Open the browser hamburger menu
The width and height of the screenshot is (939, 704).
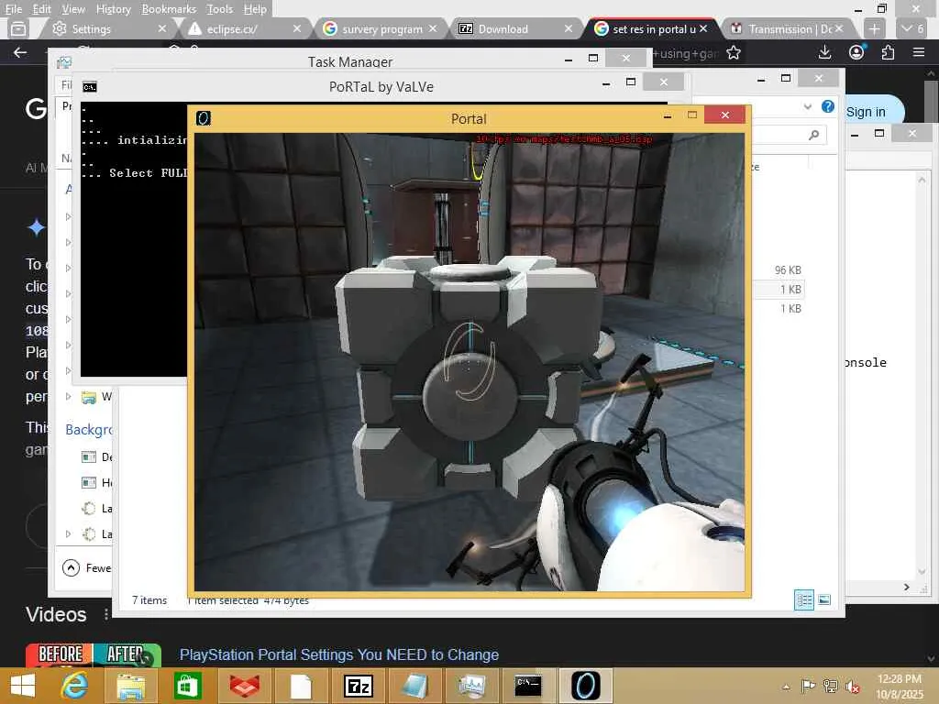pos(919,52)
